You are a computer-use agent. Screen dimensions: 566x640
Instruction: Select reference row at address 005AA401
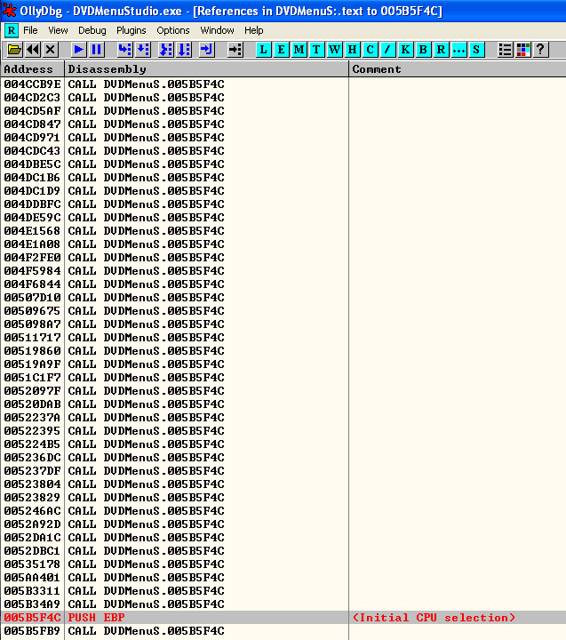pyautogui.click(x=283, y=578)
